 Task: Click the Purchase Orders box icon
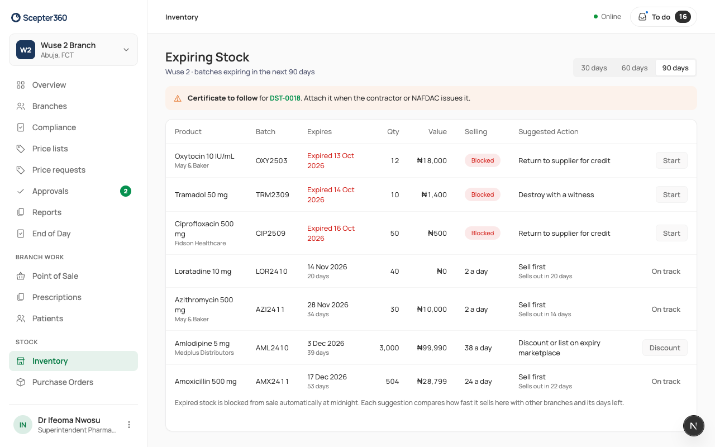tap(21, 382)
